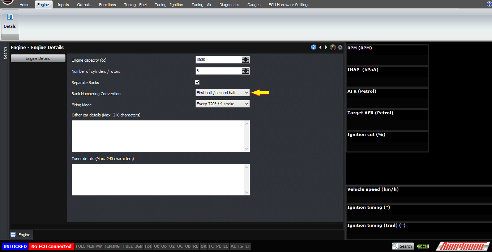This screenshot has height=252, width=492.
Task: Click the Fpt status indicator
Action: point(148,247)
